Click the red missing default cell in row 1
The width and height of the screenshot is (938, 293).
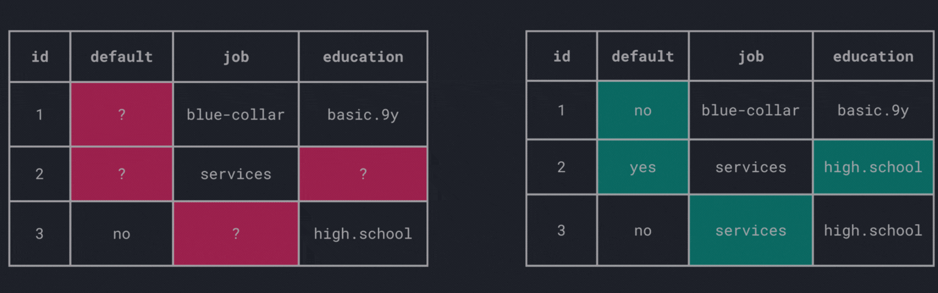pyautogui.click(x=122, y=114)
